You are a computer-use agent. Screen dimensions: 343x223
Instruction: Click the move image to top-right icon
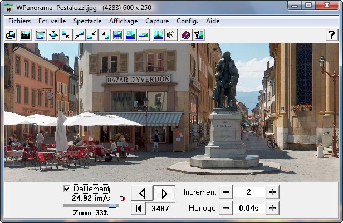79,35
